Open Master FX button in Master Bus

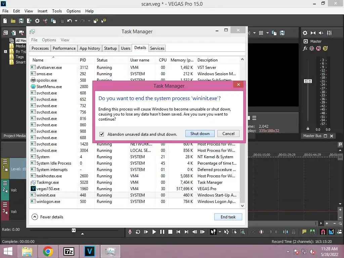pos(305,48)
